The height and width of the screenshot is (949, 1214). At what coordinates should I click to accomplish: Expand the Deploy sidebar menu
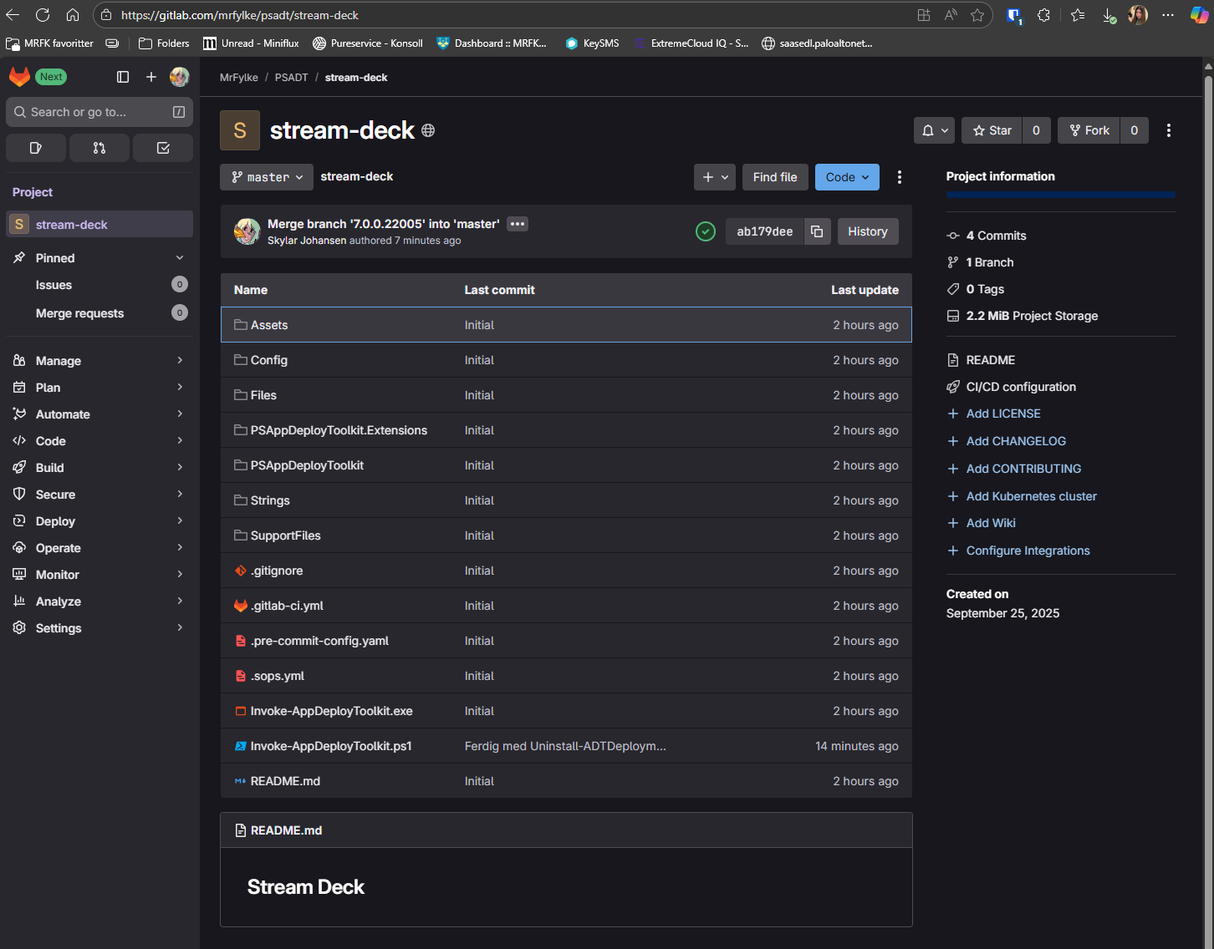pos(99,521)
